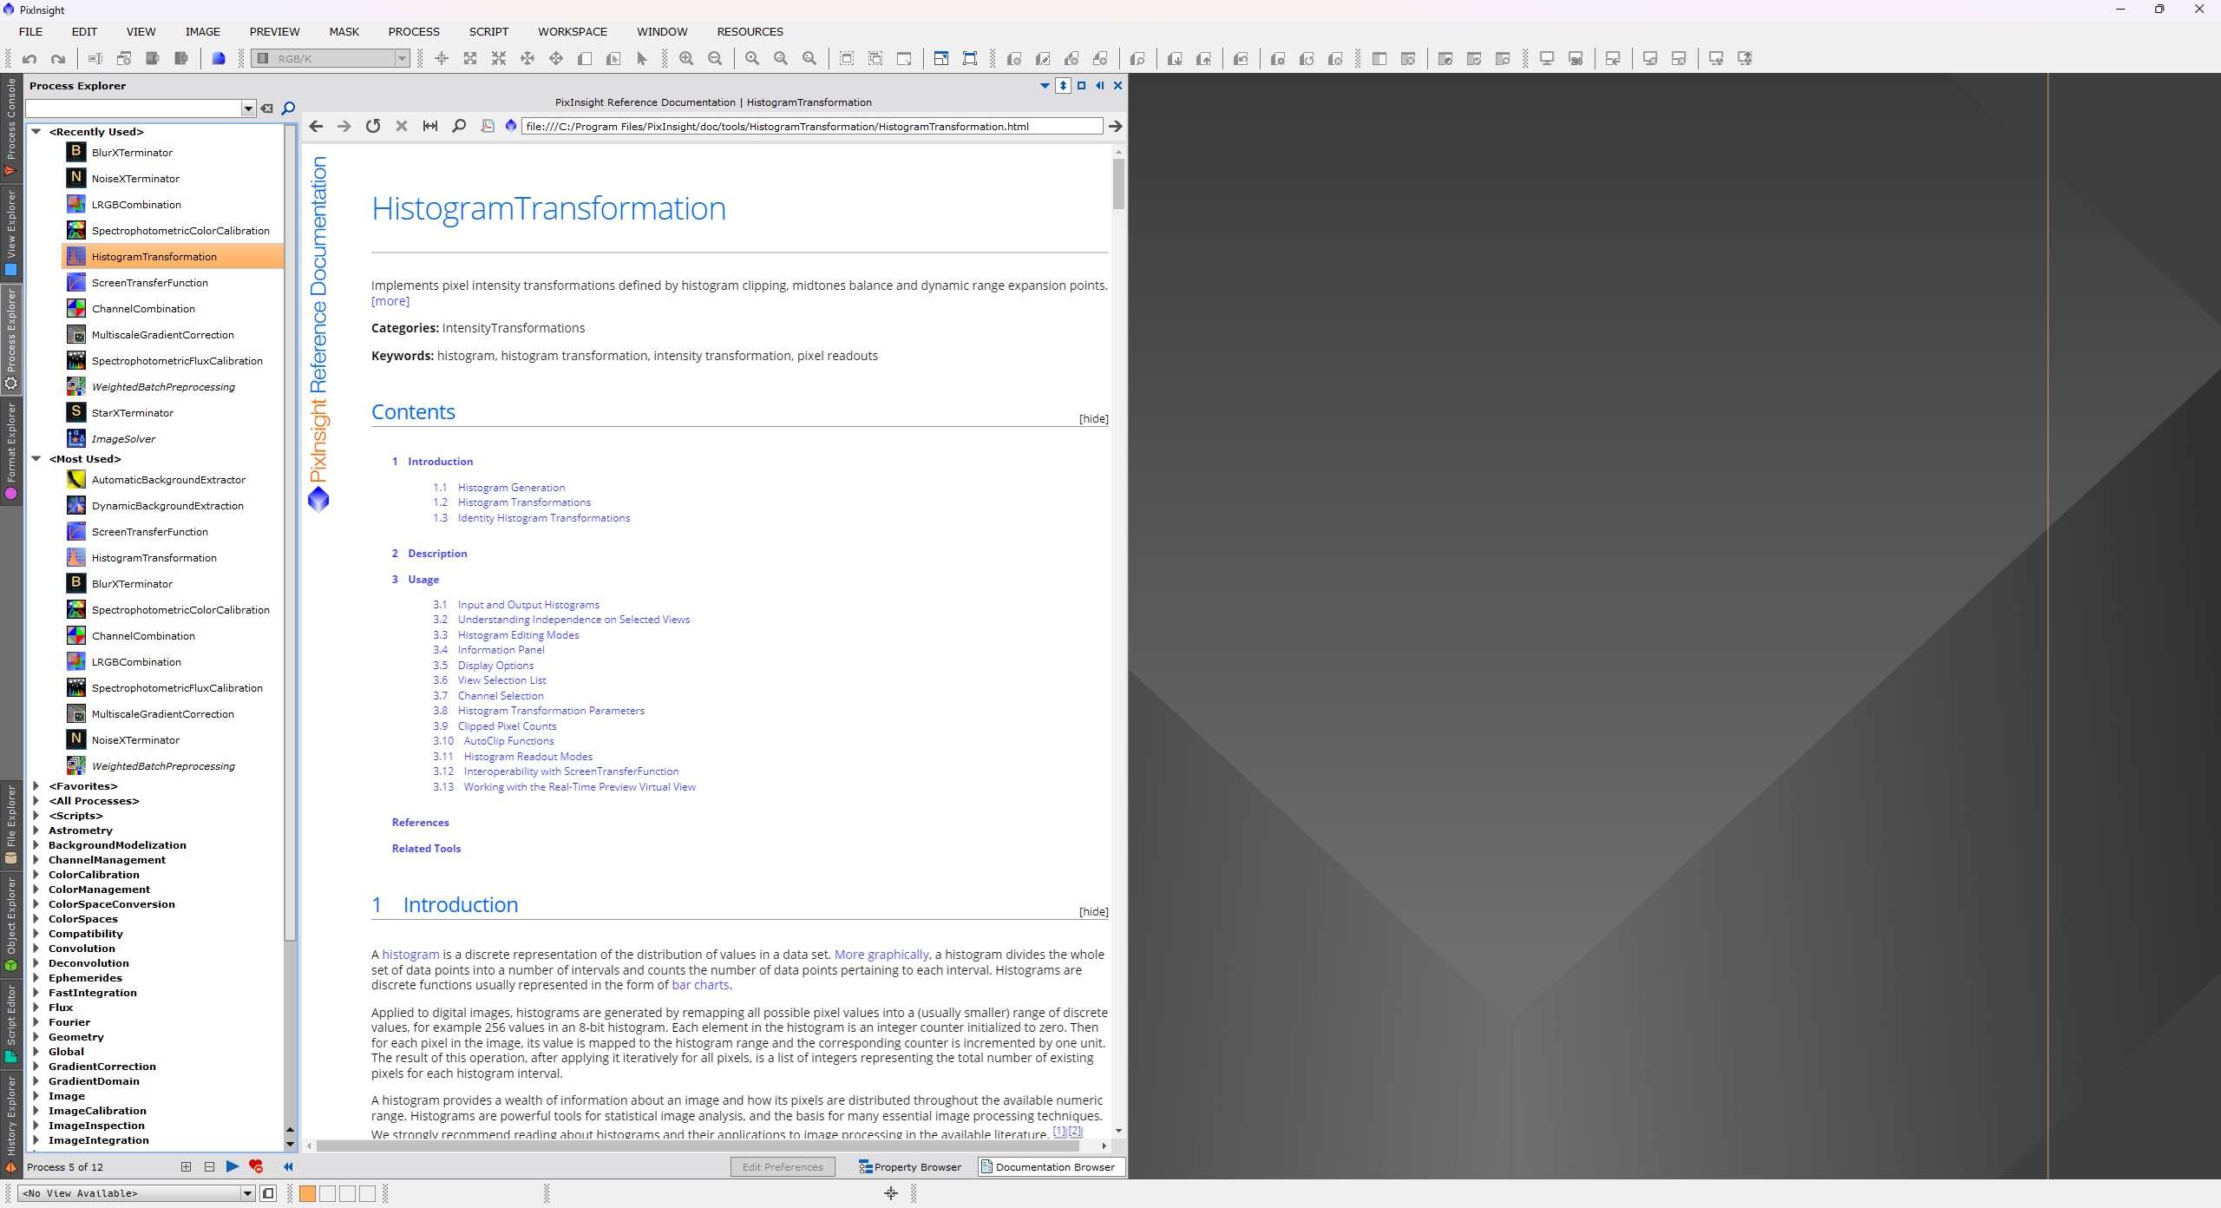2221x1208 pixels.
Task: Click the Zoom Out magnifier in the toolbar
Action: point(715,59)
